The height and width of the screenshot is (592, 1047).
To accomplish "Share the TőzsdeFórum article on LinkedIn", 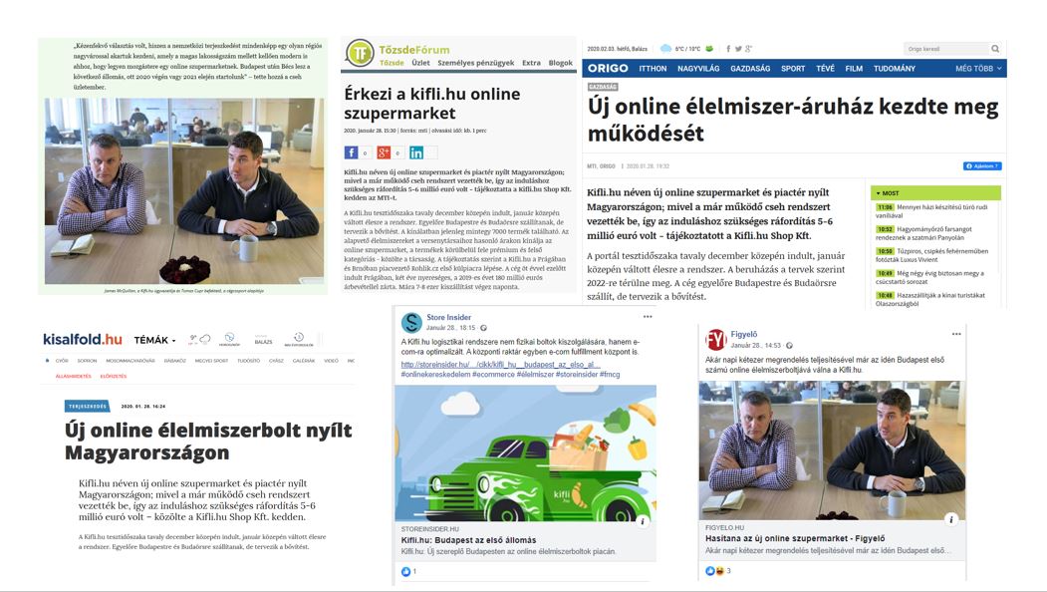I will click(416, 153).
